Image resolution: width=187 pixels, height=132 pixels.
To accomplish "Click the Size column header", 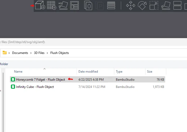I will point(150,72).
